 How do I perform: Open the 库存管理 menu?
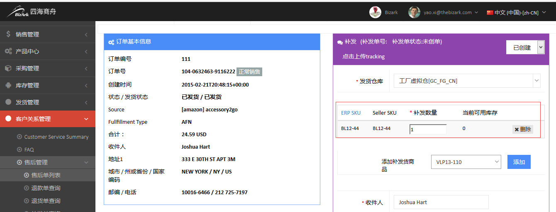pyautogui.click(x=48, y=85)
